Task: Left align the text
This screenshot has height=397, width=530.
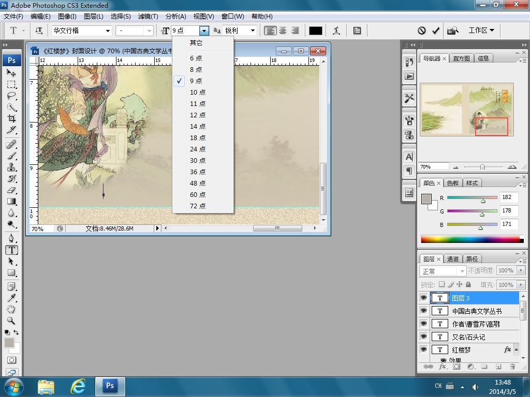Action: [270, 30]
